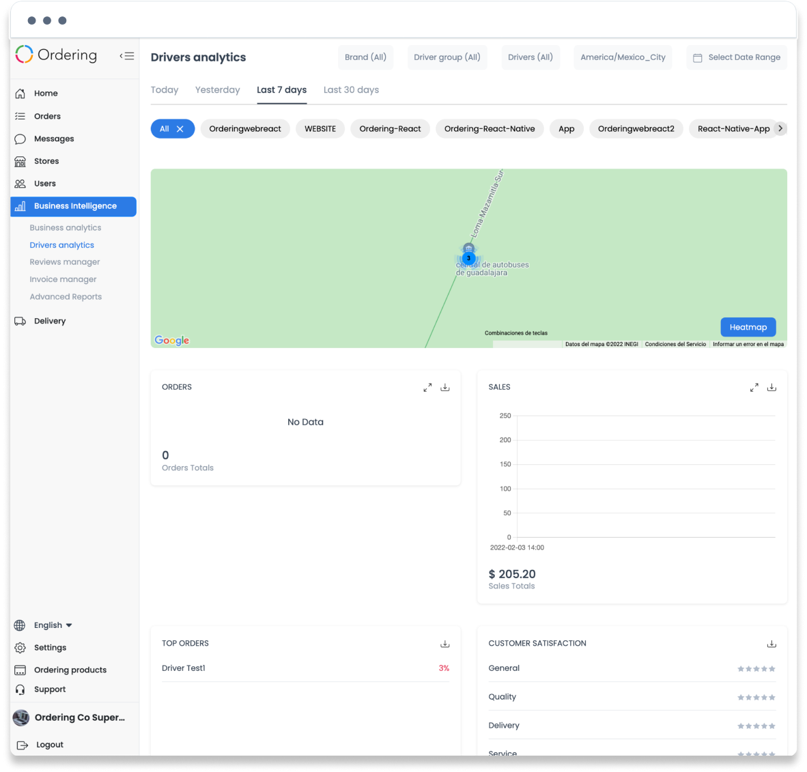The width and height of the screenshot is (807, 772).
Task: Click the calendar icon in date range
Action: click(x=697, y=57)
